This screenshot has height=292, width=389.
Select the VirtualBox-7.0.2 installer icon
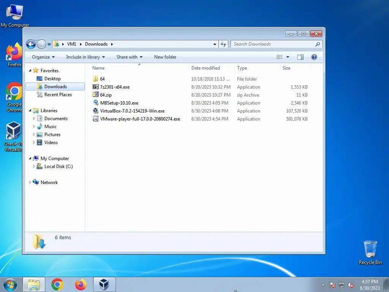tap(96, 111)
